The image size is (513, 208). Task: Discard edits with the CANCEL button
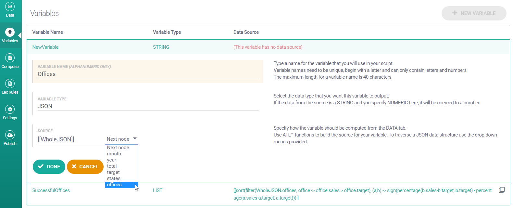[x=85, y=167]
